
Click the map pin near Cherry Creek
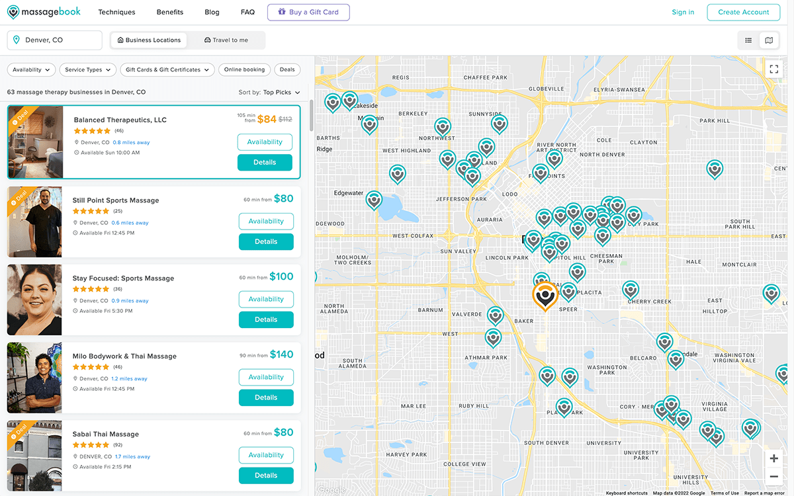[631, 289]
